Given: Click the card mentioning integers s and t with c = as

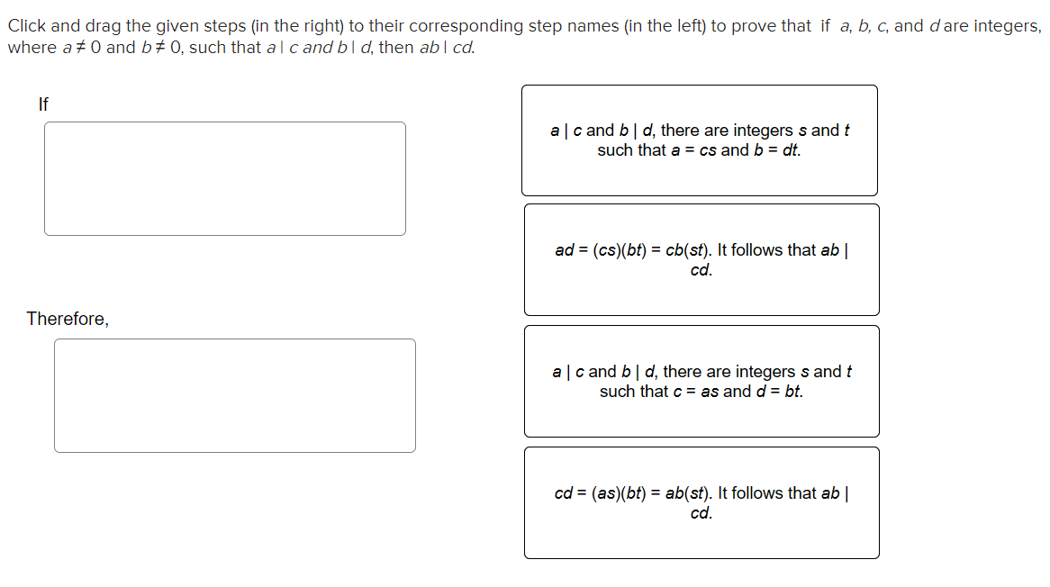Looking at the screenshot, I should click(x=701, y=381).
